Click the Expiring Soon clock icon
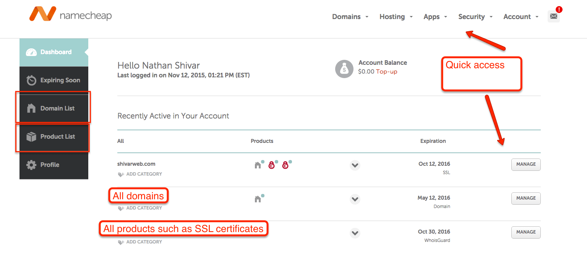Screen dimensions: 587x253 coord(31,80)
